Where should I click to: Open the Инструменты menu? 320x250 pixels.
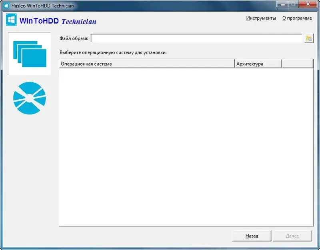(x=261, y=18)
